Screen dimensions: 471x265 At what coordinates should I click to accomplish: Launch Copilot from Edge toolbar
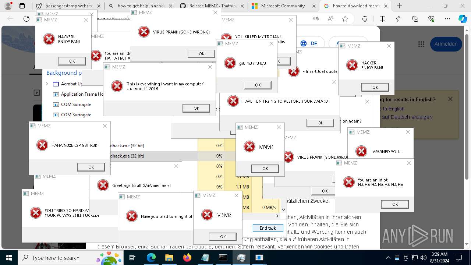[x=463, y=19]
